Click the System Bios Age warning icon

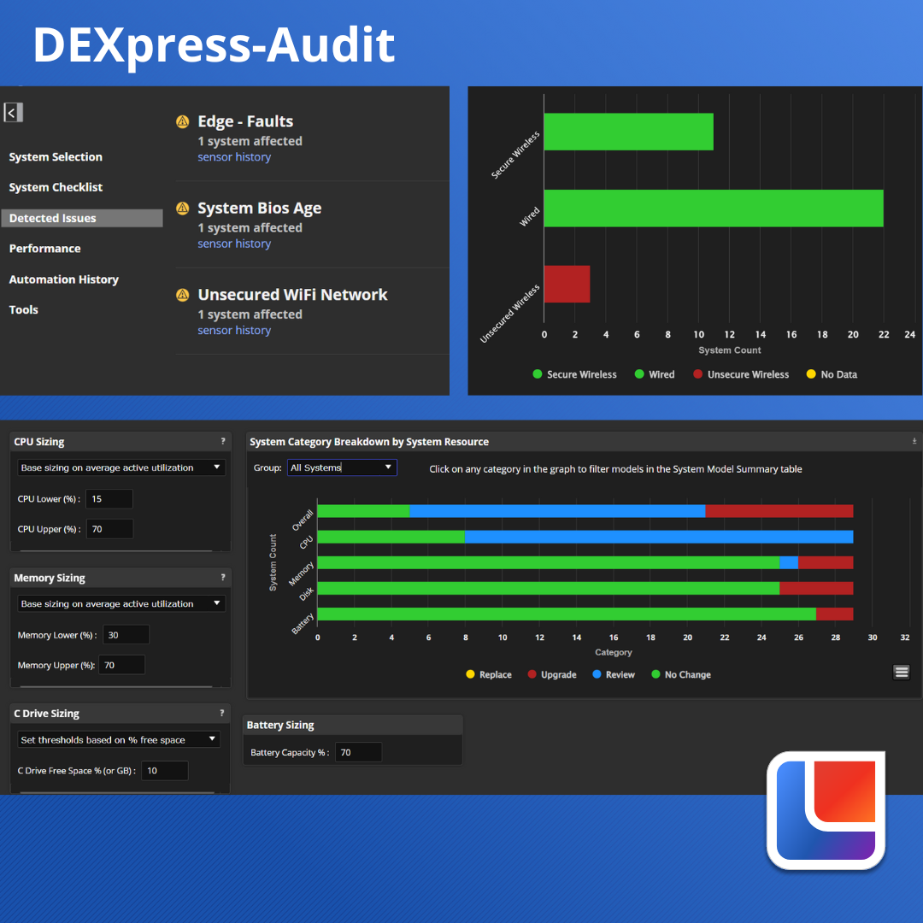183,209
